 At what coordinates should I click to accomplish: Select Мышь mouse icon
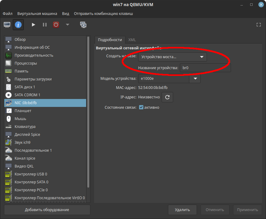9,119
